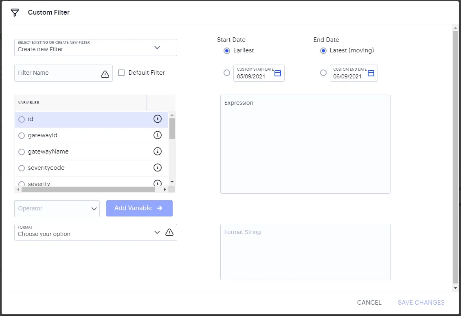
Task: Choose the Latest (moving) end date option
Action: pyautogui.click(x=323, y=51)
